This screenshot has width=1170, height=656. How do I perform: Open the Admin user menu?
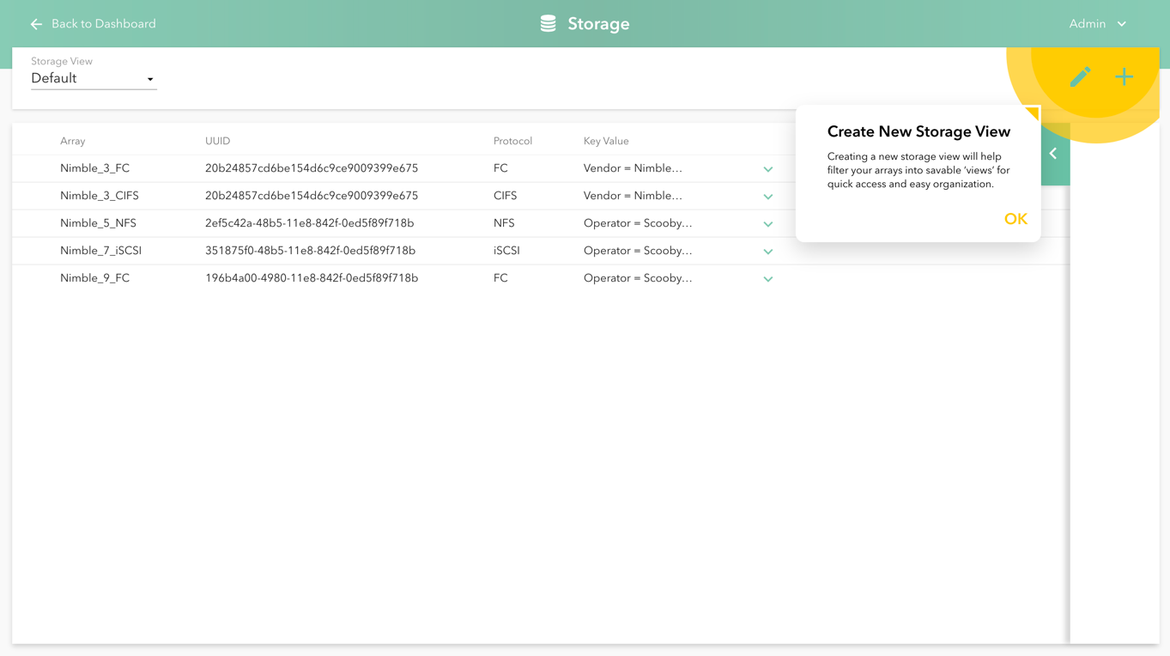coord(1097,24)
